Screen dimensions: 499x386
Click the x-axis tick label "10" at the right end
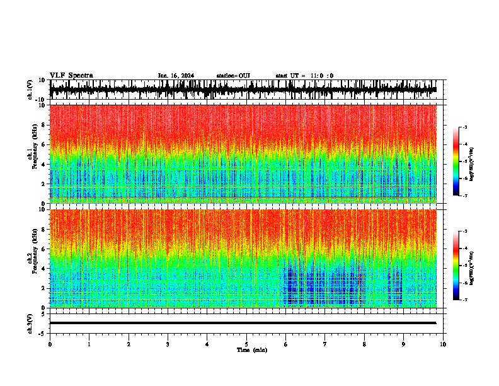pyautogui.click(x=443, y=344)
